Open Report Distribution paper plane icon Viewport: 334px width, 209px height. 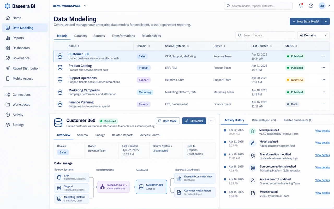click(8, 68)
